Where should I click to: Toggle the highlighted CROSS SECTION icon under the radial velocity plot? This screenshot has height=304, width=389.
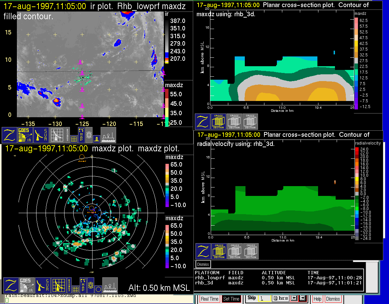pos(219,251)
